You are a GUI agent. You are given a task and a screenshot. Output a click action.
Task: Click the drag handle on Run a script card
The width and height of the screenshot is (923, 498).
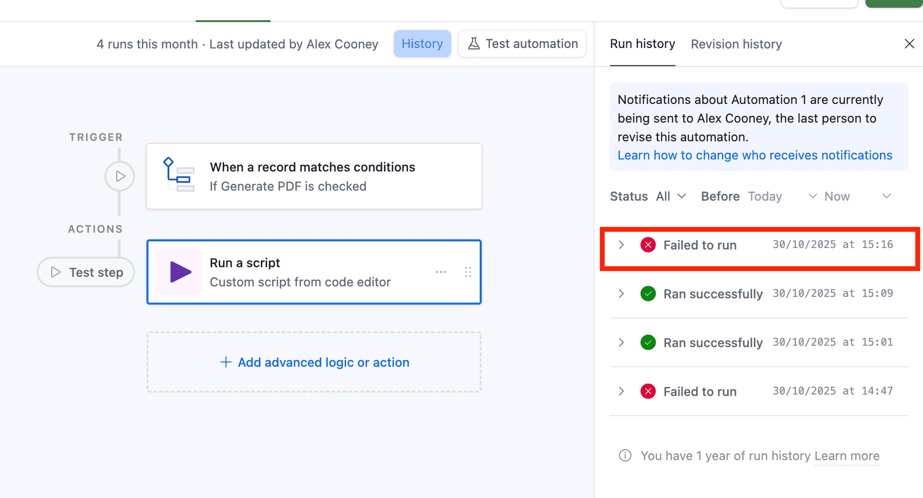point(468,272)
